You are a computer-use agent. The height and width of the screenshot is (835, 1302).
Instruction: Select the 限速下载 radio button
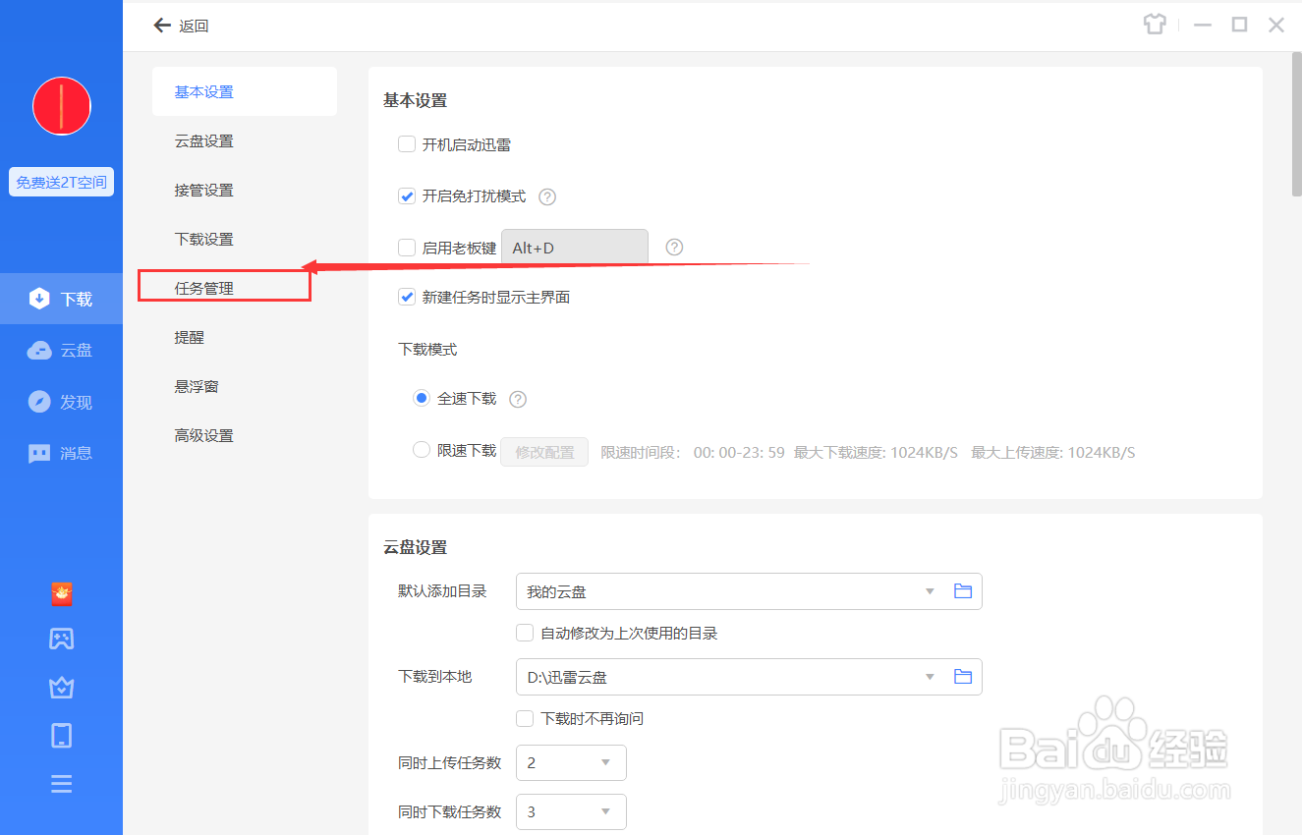coord(422,450)
